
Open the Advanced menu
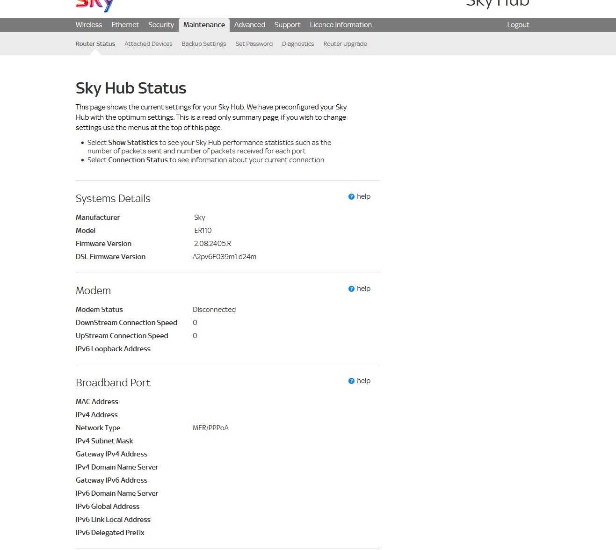coord(250,25)
